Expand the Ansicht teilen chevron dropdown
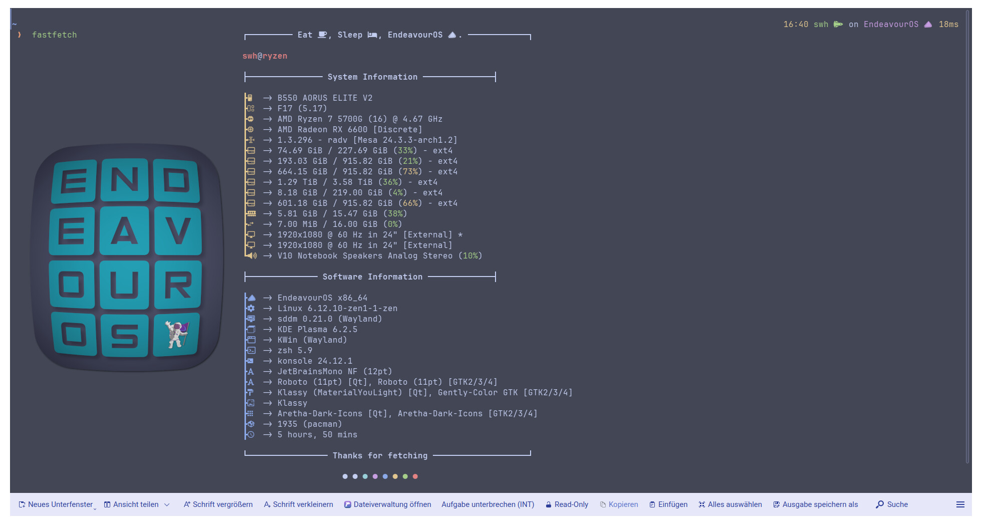982x528 pixels. point(167,504)
